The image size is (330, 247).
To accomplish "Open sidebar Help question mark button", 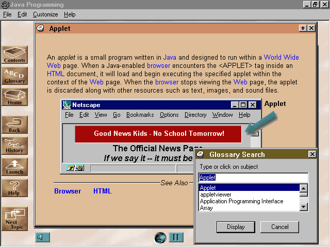I will (x=14, y=188).
